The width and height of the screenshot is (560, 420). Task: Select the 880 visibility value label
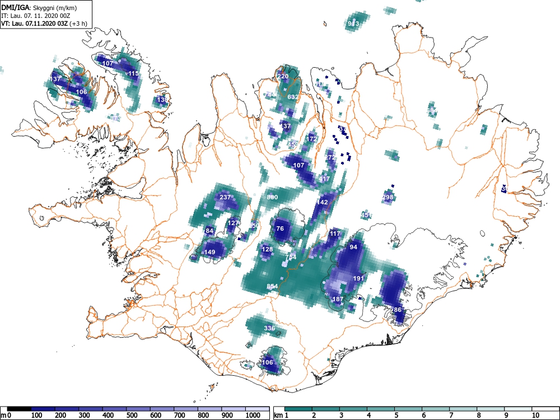click(x=272, y=197)
